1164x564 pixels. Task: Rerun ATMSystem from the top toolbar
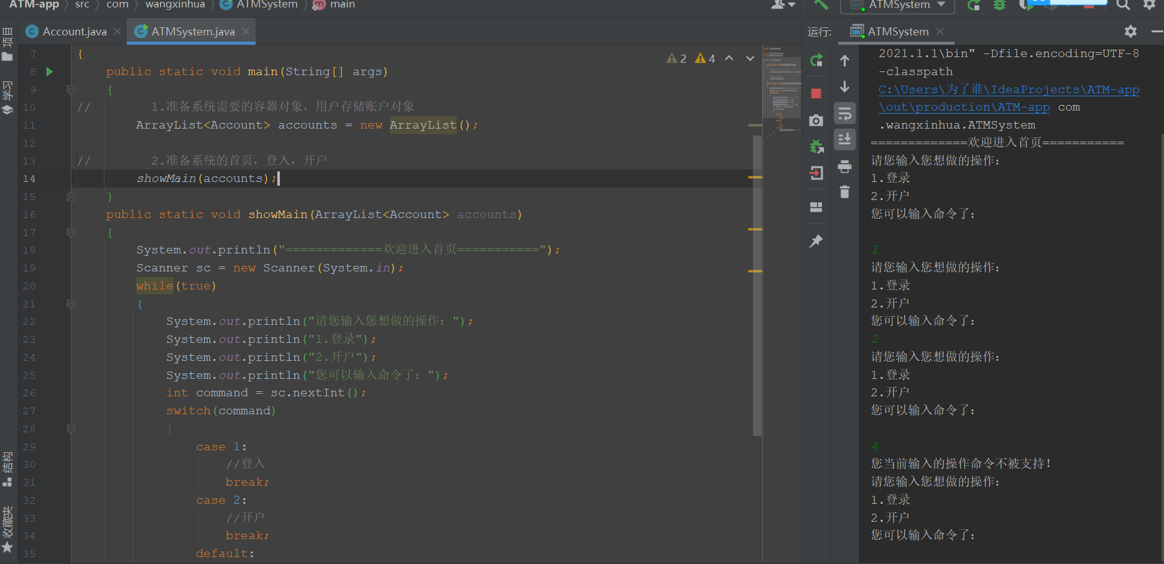coord(974,5)
